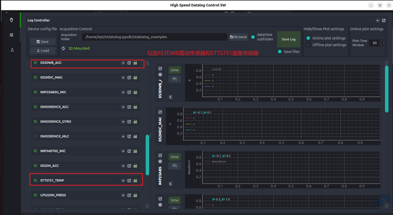
Task: Open the device tag icon in left sidebar
Action: coord(12,20)
